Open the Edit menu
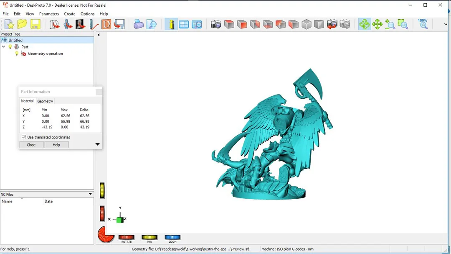Image resolution: width=451 pixels, height=254 pixels. point(17,14)
